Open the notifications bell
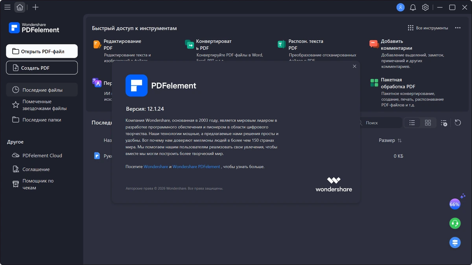Screen dimensions: 472x265 tap(413, 7)
